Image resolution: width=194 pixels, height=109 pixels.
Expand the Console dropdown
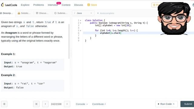point(82,104)
